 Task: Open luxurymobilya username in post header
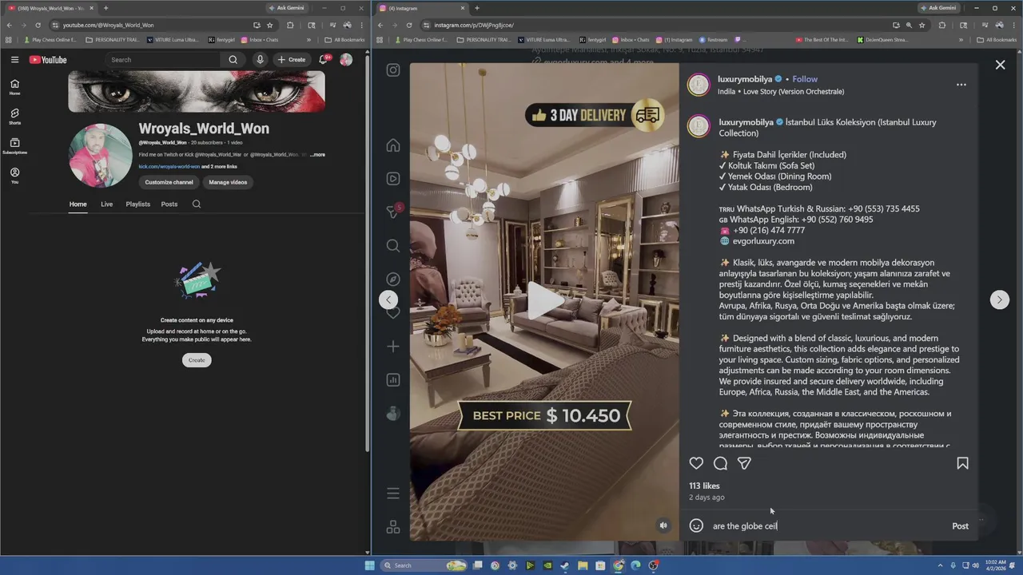point(745,79)
